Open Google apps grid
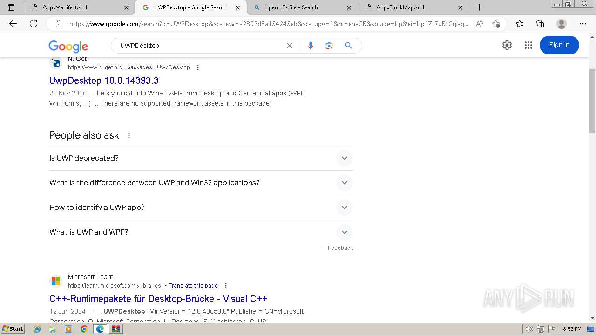596x335 pixels. tap(528, 45)
